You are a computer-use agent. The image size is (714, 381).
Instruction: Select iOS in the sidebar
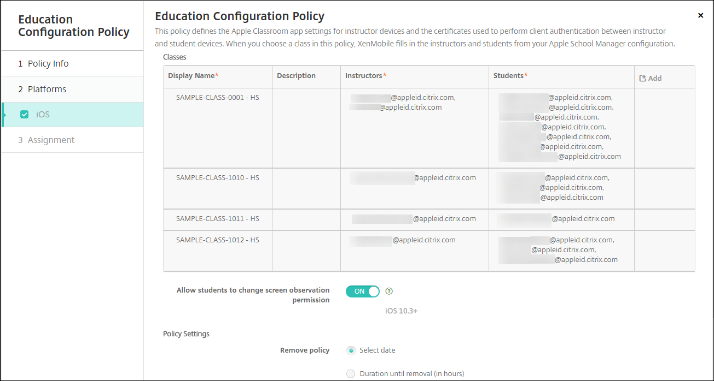[x=43, y=115]
